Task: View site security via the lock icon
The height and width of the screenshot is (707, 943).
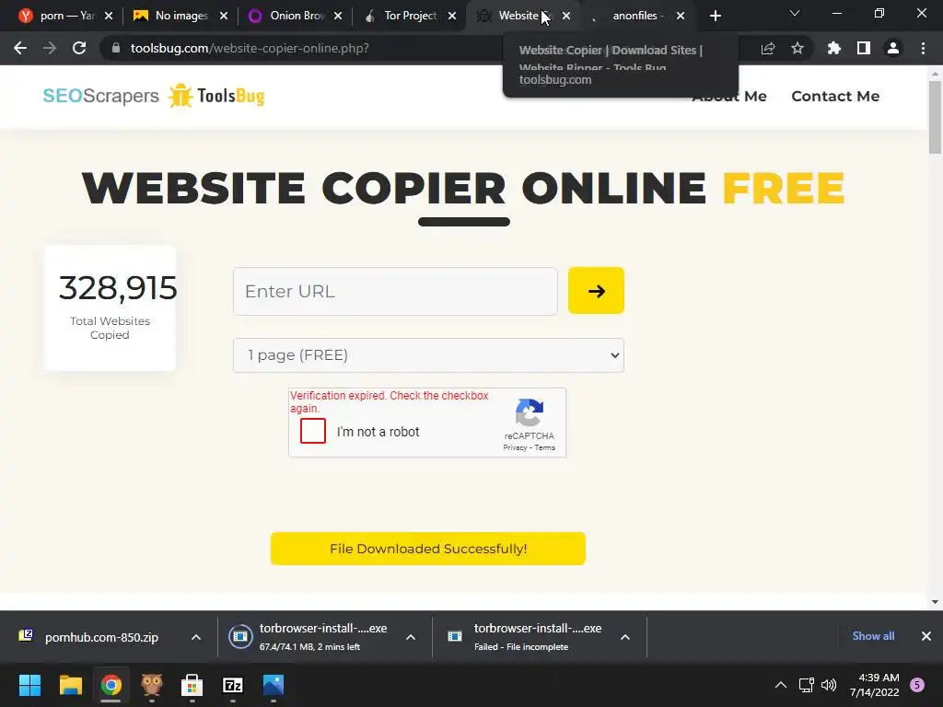Action: tap(115, 48)
